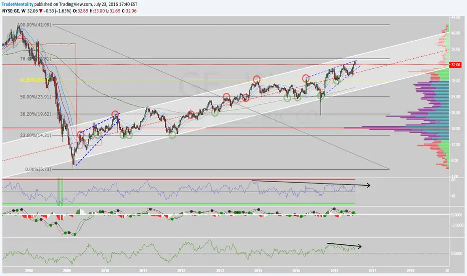The image size is (467, 276).
Task: Select the 38.20%(19.62) Fibonacci label
Action: click(x=36, y=114)
